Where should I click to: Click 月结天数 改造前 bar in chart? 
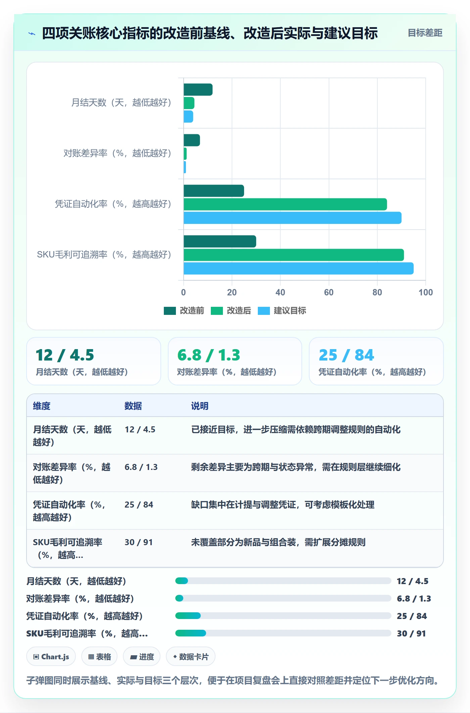point(198,90)
